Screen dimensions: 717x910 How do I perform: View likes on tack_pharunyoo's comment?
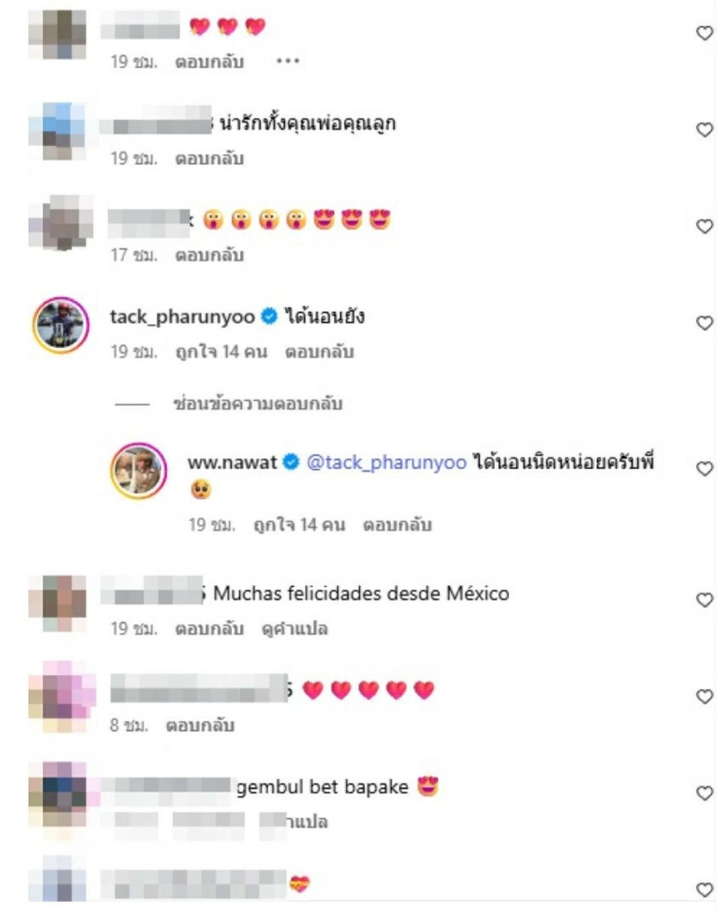pyautogui.click(x=221, y=351)
